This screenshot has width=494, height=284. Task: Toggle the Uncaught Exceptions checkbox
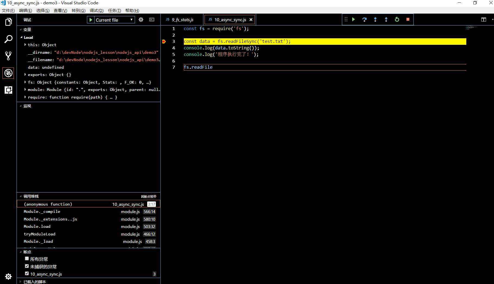point(27,266)
